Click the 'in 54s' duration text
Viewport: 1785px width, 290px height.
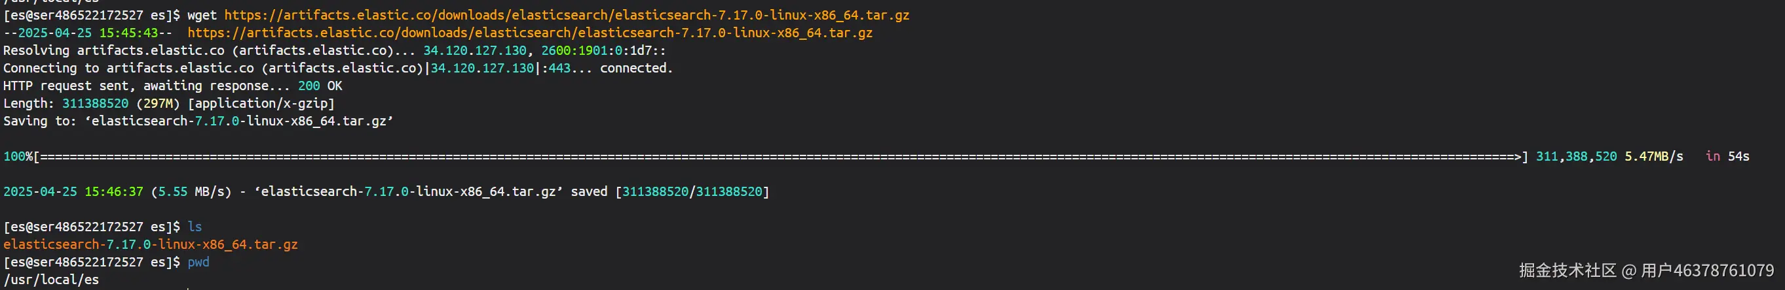[x=1727, y=157]
